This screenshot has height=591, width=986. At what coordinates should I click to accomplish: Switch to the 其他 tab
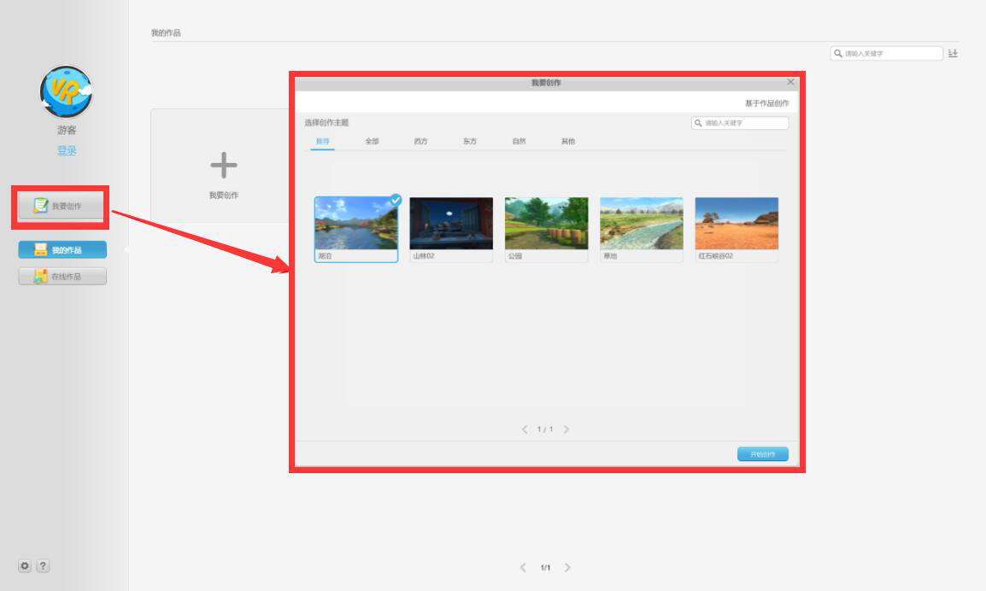pos(568,142)
